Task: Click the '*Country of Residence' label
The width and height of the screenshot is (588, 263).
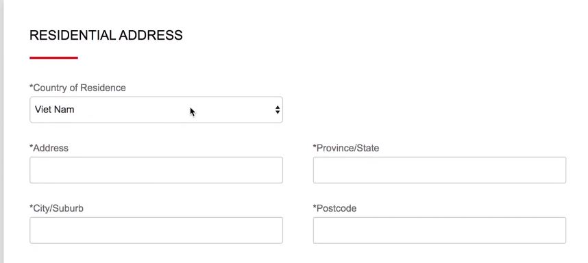Action: 77,88
